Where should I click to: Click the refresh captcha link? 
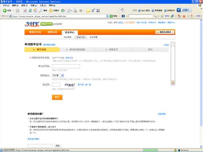click(x=84, y=85)
